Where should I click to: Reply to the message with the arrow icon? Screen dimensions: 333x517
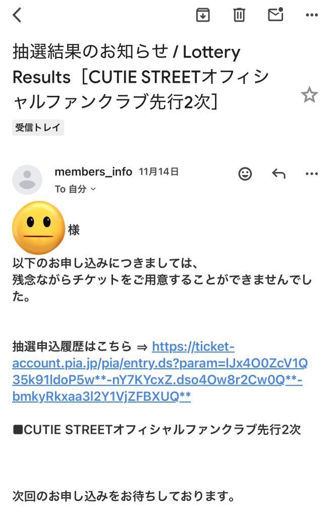point(279,174)
